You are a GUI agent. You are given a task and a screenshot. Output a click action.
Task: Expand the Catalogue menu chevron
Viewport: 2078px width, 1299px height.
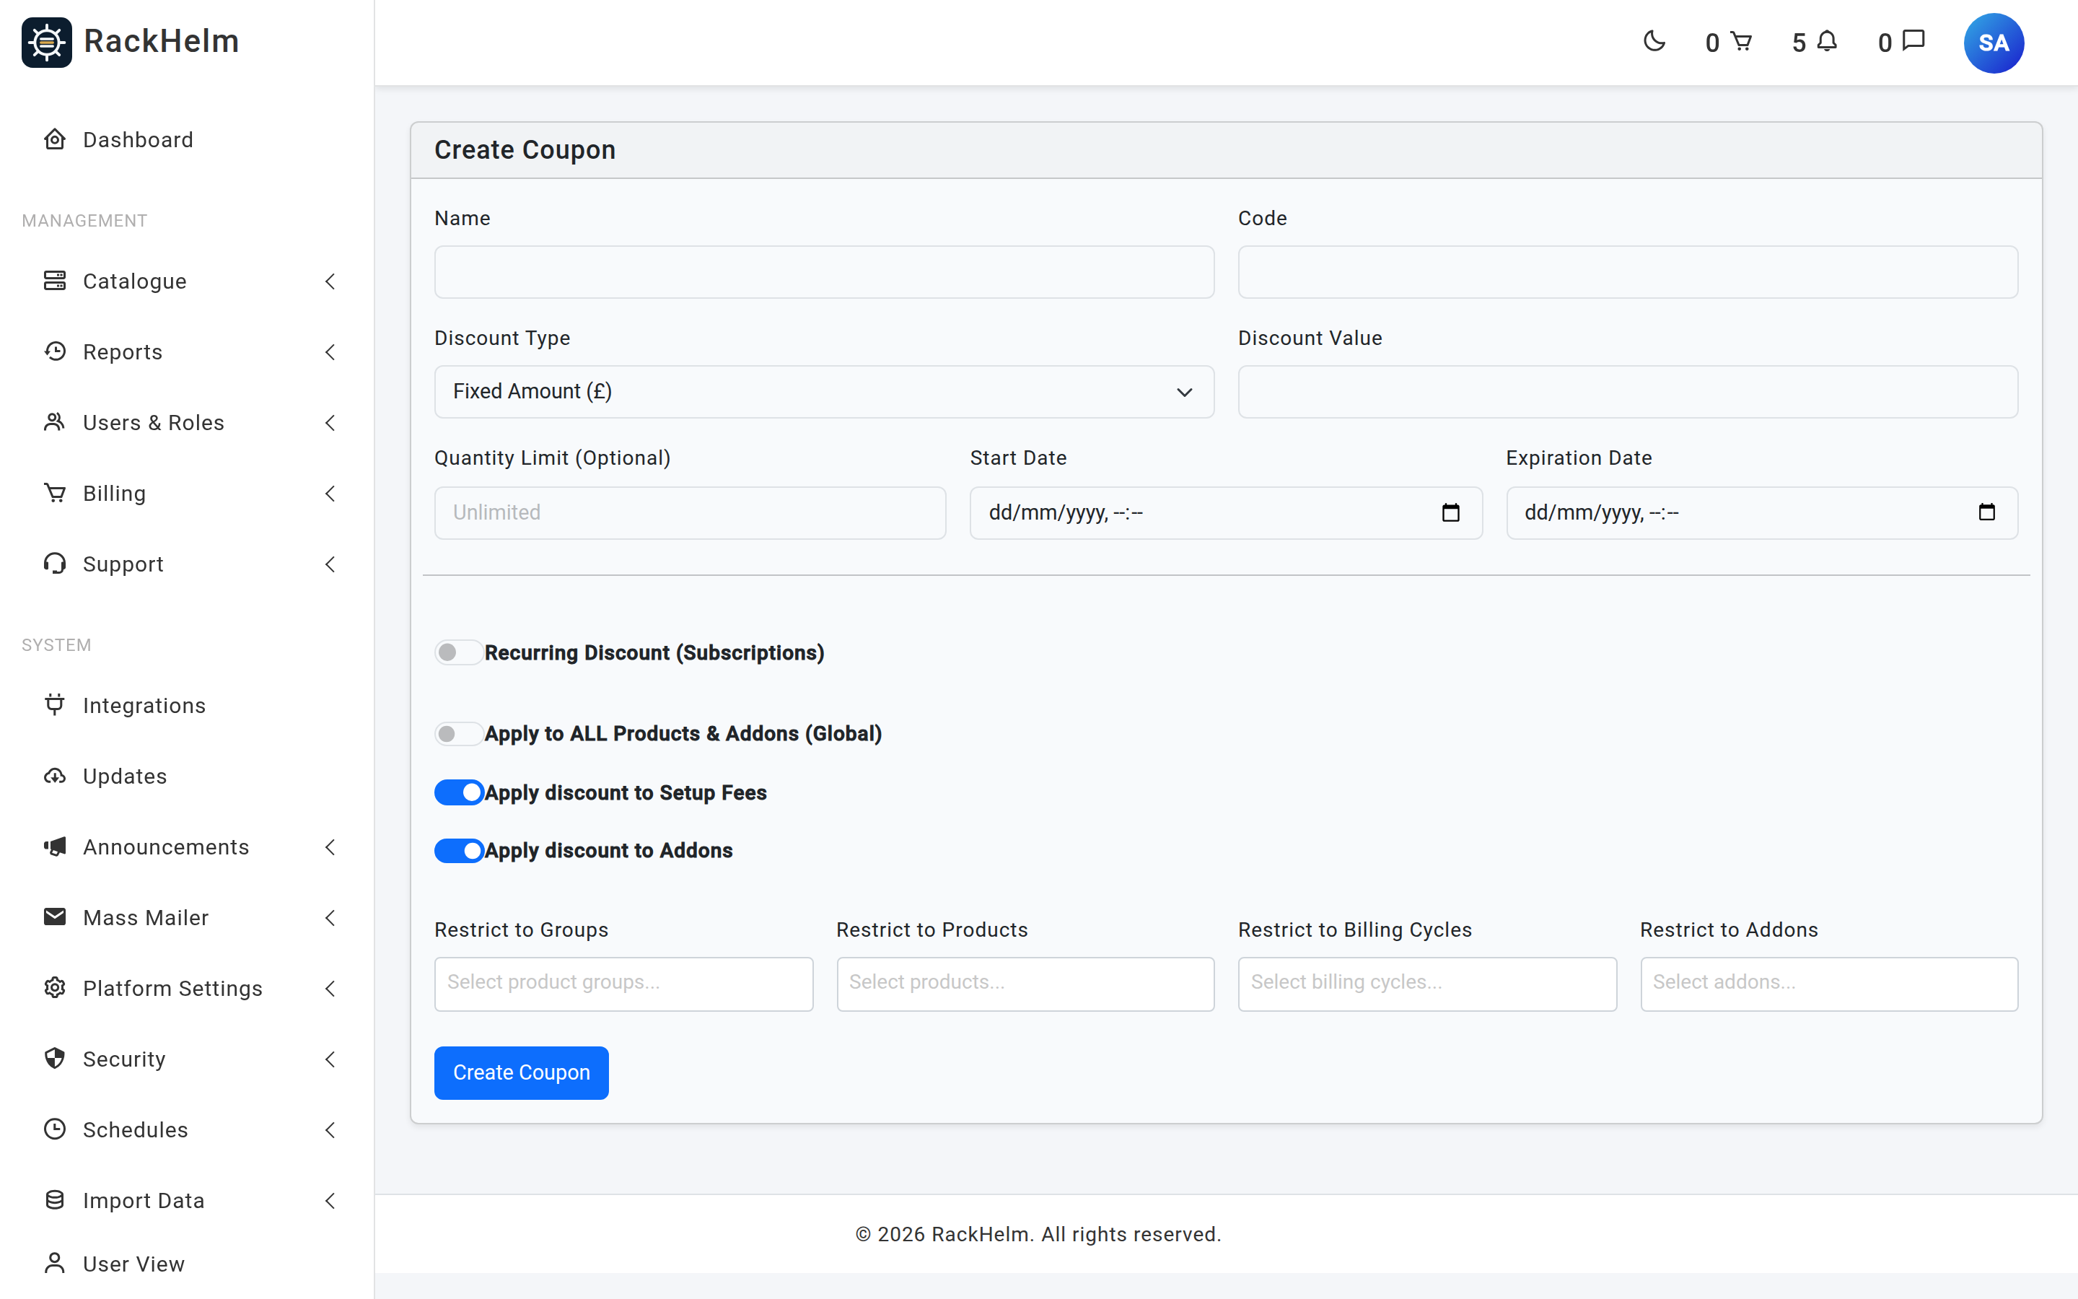coord(330,281)
